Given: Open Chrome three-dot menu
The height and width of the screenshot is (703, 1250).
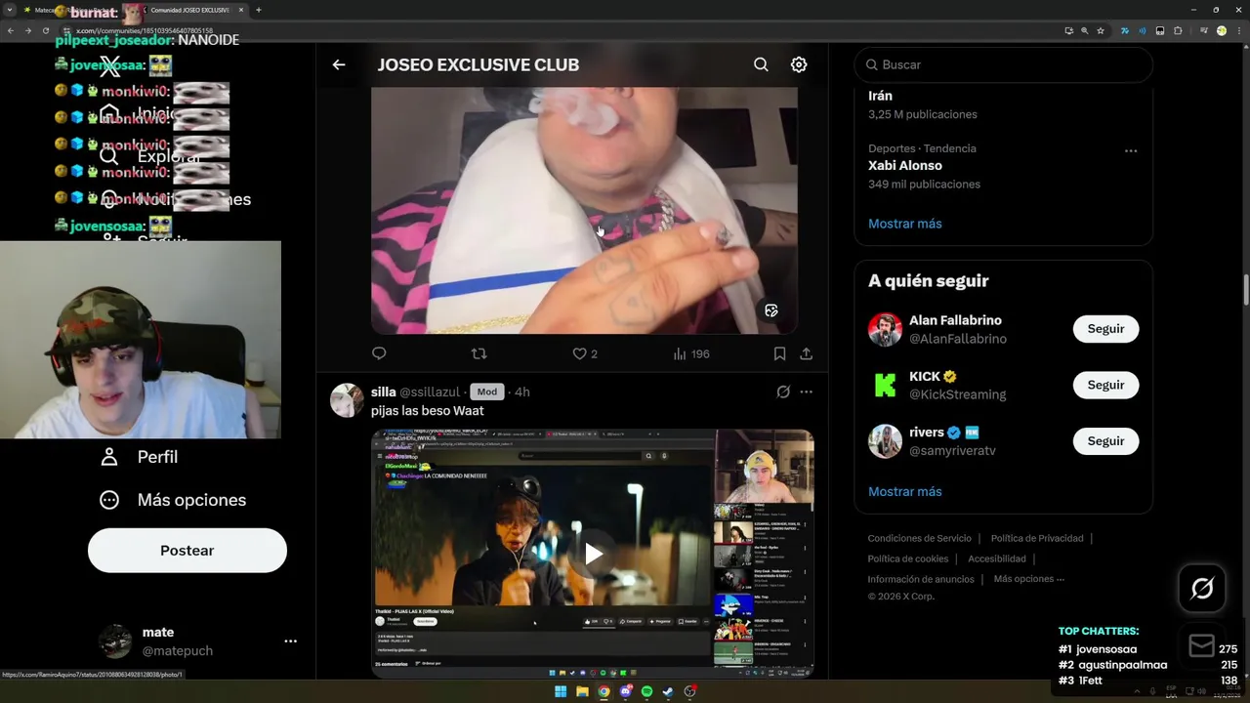Looking at the screenshot, I should (x=1239, y=30).
